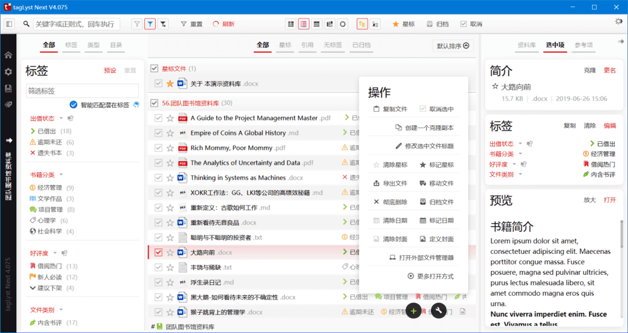
Task: Uncheck the Rich Mommy, Poor Mommy checkbox
Action: pyautogui.click(x=159, y=148)
